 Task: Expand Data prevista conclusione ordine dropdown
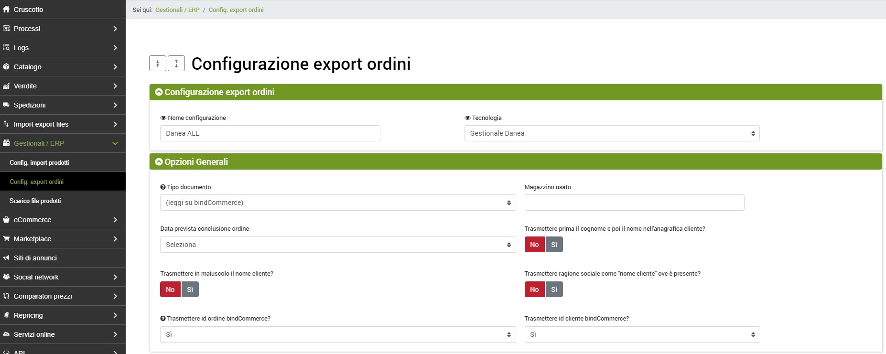337,245
